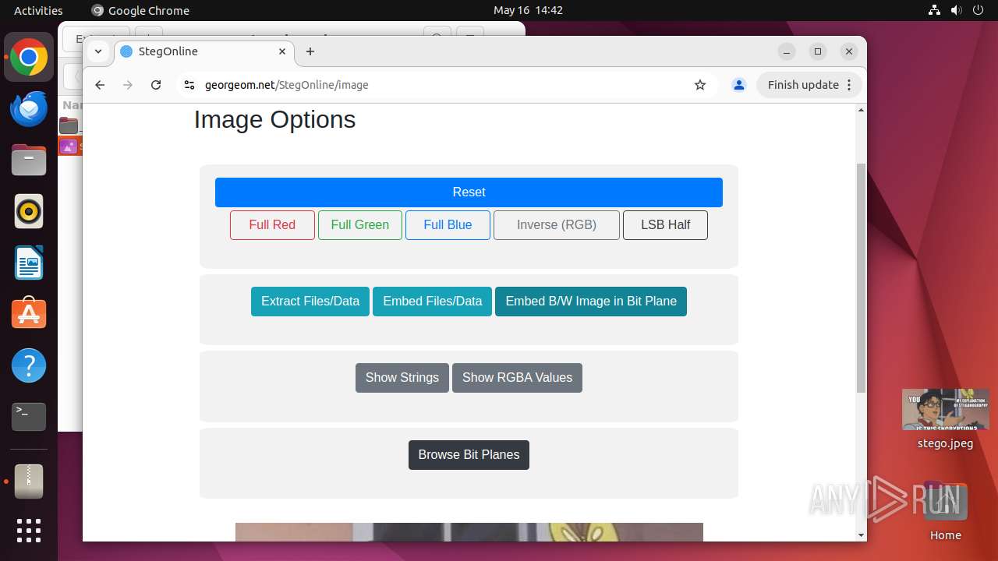Launch Terminal from the dock
This screenshot has height=561, width=998.
coord(29,416)
